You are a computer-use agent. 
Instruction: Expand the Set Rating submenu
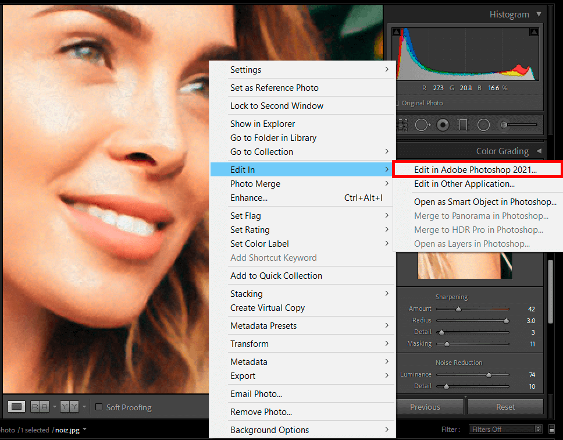[302, 230]
